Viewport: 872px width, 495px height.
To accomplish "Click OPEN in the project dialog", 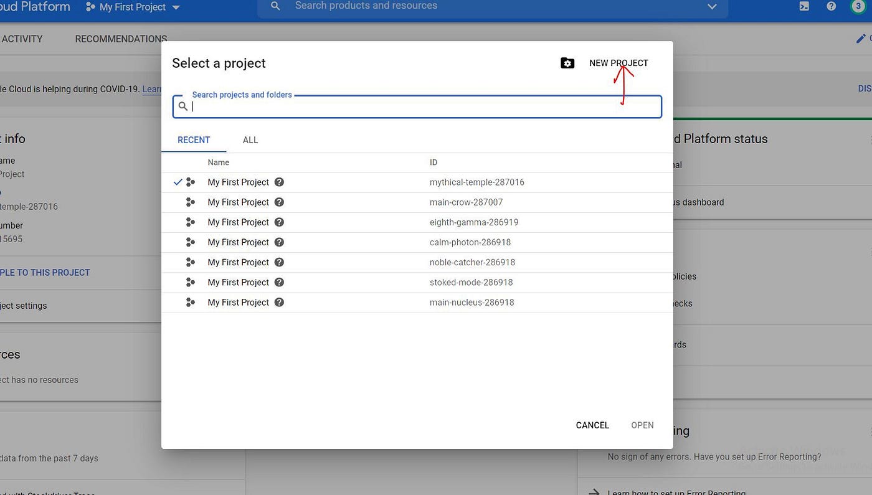I will click(x=642, y=425).
